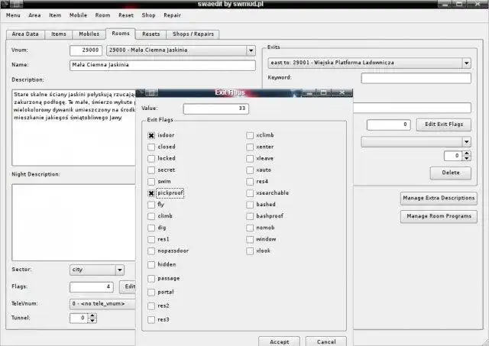Check the res4 flag
Image resolution: width=489 pixels, height=346 pixels.
[x=250, y=182]
